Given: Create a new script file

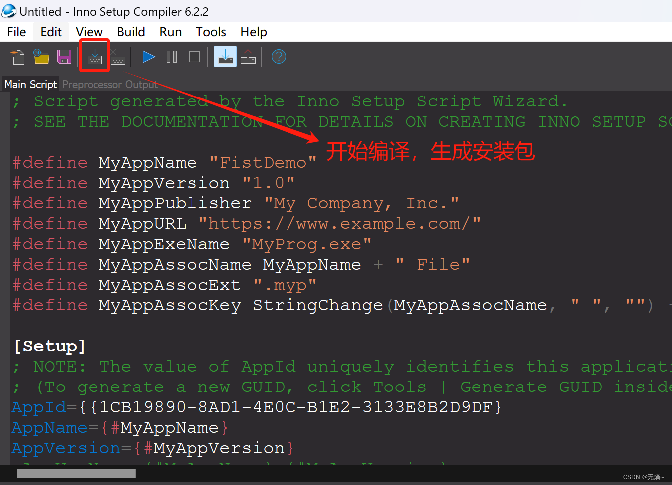Looking at the screenshot, I should 18,56.
